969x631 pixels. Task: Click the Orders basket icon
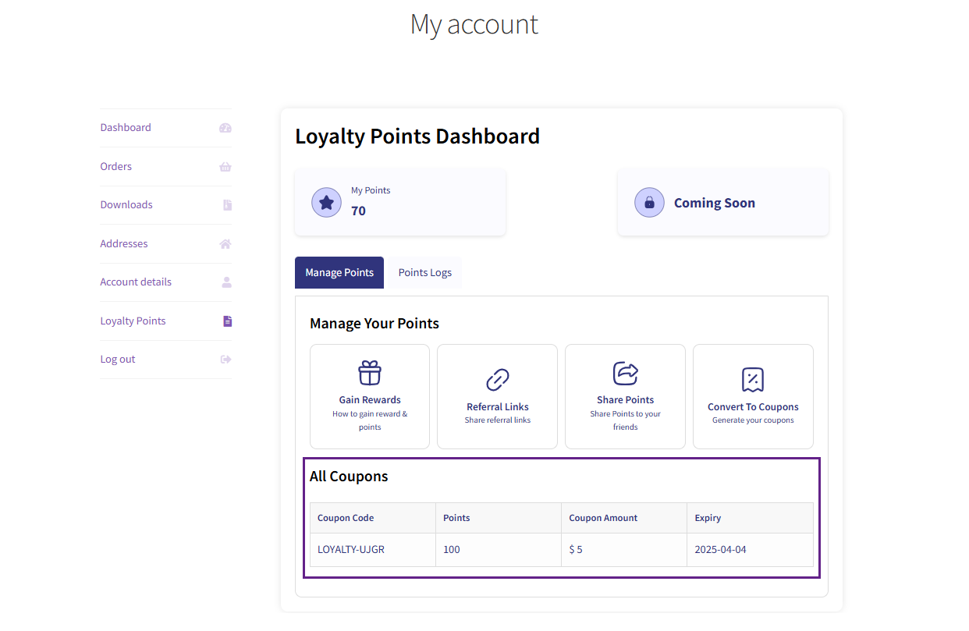tap(225, 167)
